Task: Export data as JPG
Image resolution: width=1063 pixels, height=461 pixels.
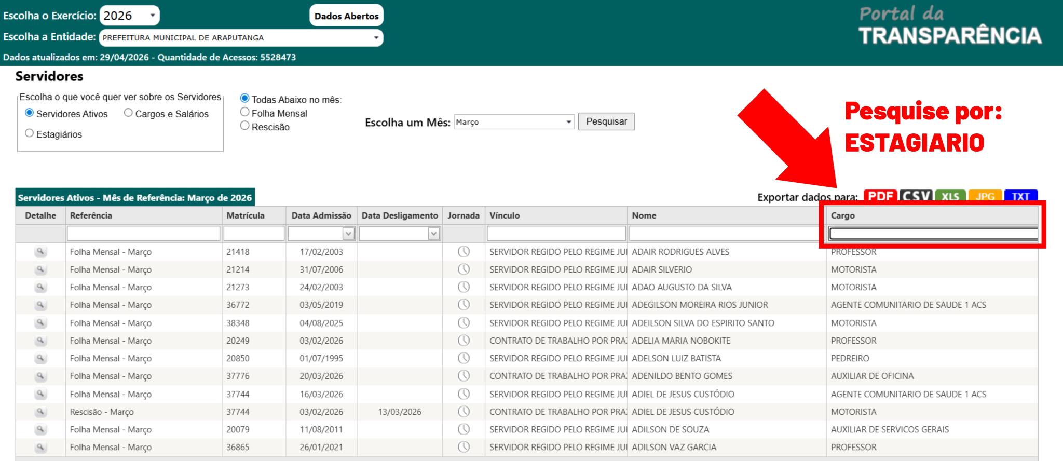Action: pyautogui.click(x=985, y=196)
